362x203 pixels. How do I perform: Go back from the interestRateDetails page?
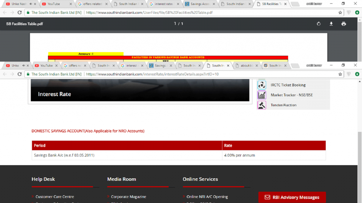coord(5,74)
